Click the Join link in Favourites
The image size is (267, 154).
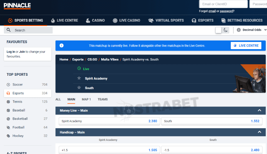(x=22, y=52)
